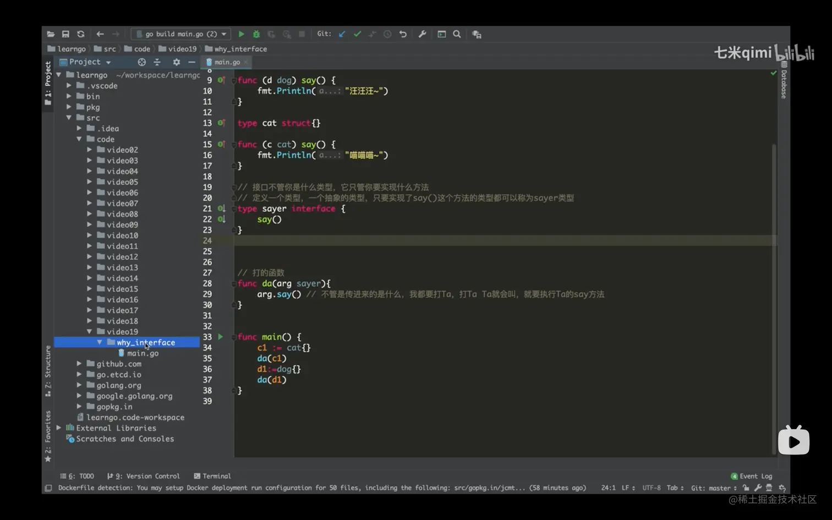The image size is (832, 520).
Task: Open the 6: TODO tool window tab
Action: tap(77, 476)
